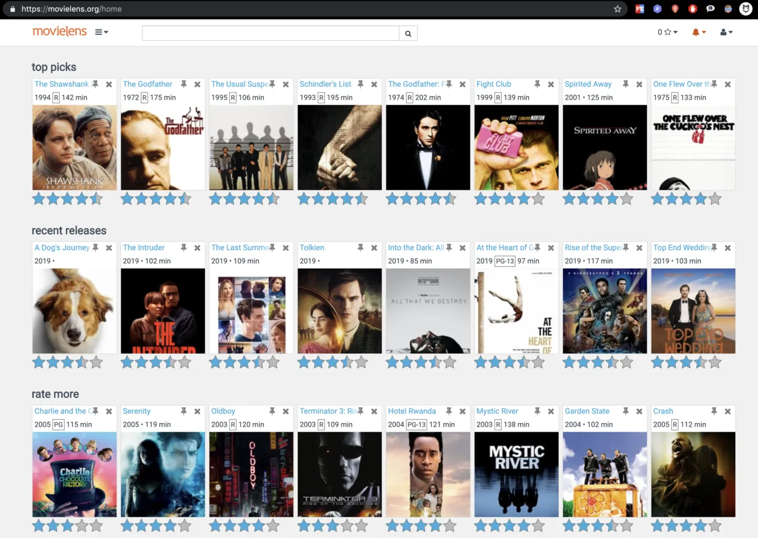Go to the movielens home logo
Screen dimensions: 758x538
point(60,31)
